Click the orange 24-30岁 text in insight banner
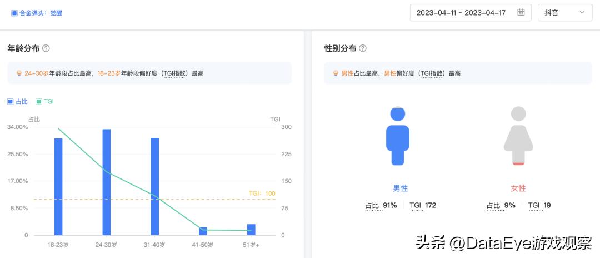Screen dimensions: 600x258 tap(37, 73)
